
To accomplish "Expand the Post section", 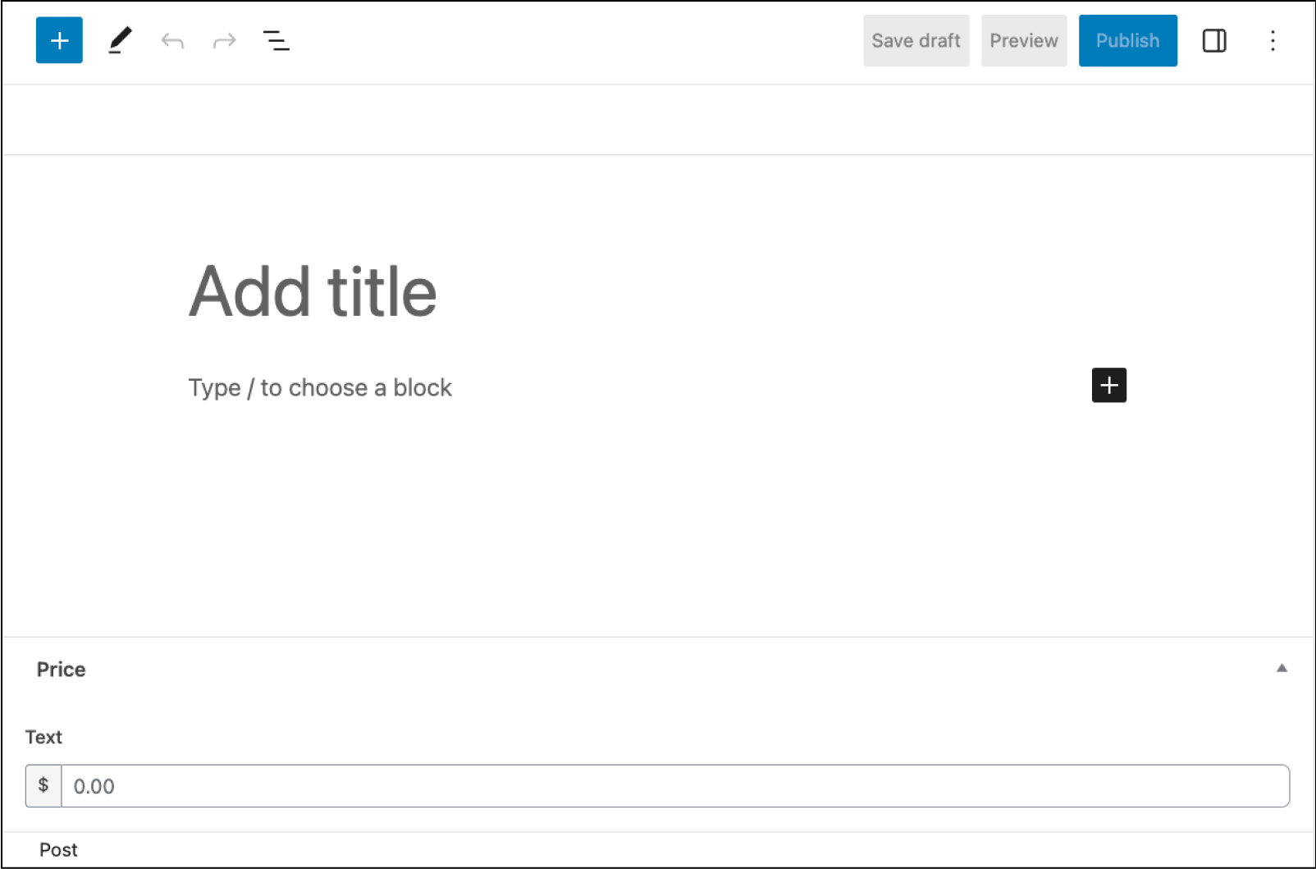I will pyautogui.click(x=57, y=849).
